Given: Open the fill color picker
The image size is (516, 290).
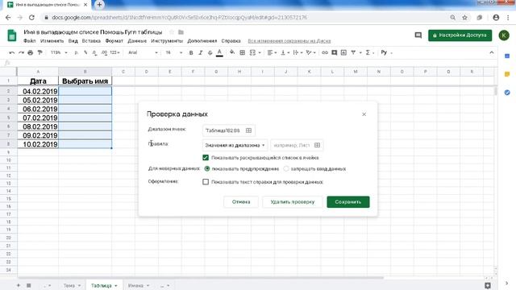Looking at the screenshot, I should click(x=232, y=52).
